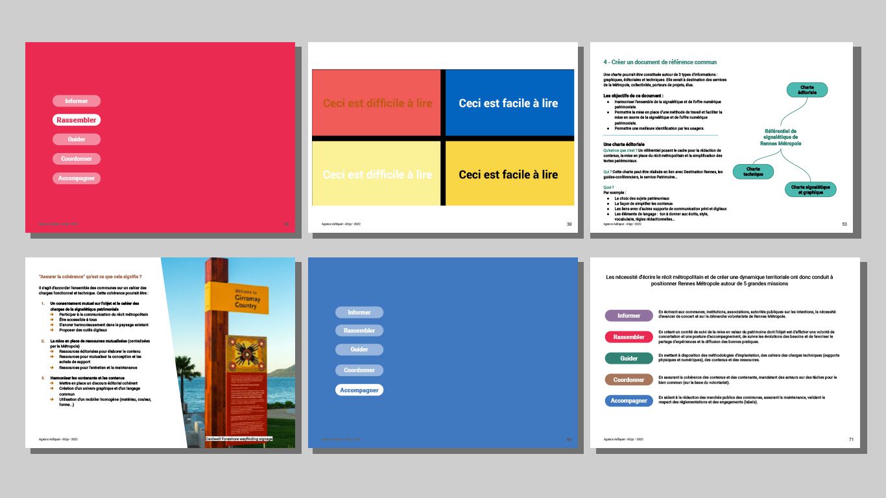This screenshot has width=886, height=498.
Task: Click the Informer pill on the red slide
Action: tap(77, 101)
